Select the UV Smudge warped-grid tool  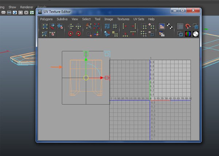tap(45, 34)
